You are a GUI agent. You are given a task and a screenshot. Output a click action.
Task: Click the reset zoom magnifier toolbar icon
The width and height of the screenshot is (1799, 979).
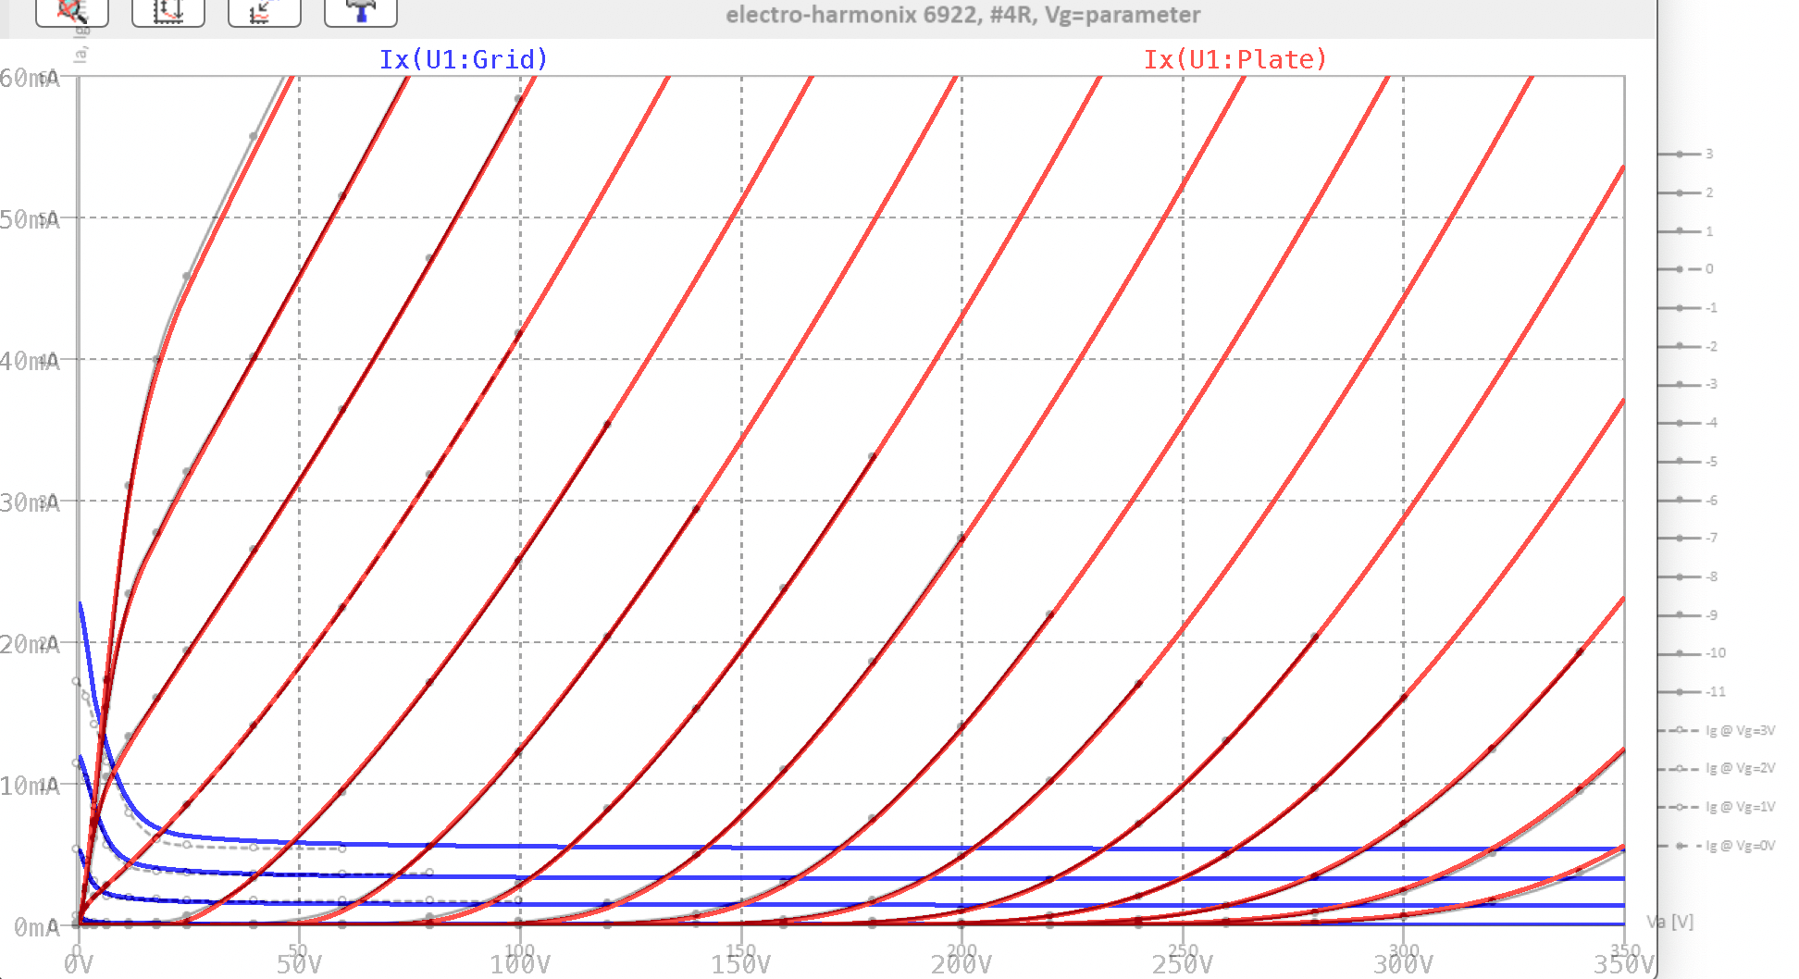point(72,12)
